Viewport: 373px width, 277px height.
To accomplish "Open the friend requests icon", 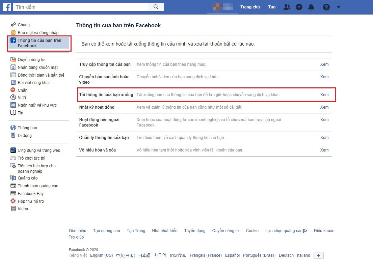I will coord(287,7).
